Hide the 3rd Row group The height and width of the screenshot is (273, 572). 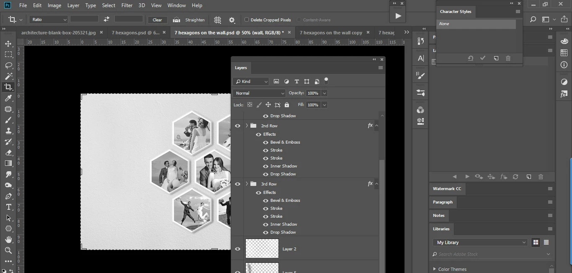point(237,184)
